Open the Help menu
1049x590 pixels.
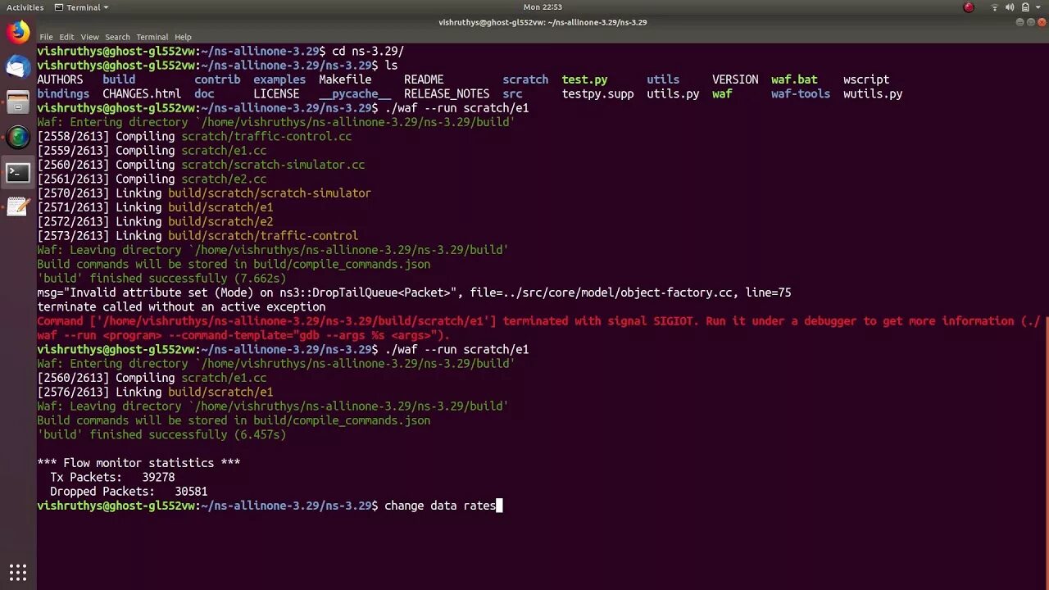pos(183,37)
